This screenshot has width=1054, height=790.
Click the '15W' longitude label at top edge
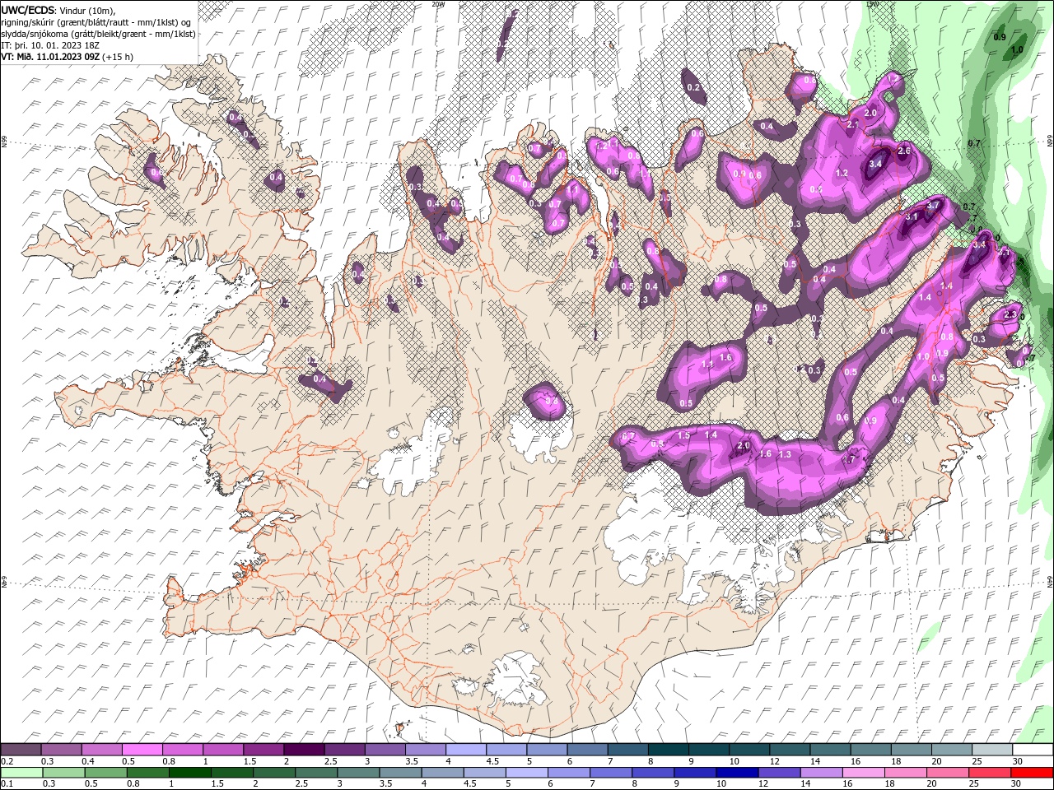[873, 4]
